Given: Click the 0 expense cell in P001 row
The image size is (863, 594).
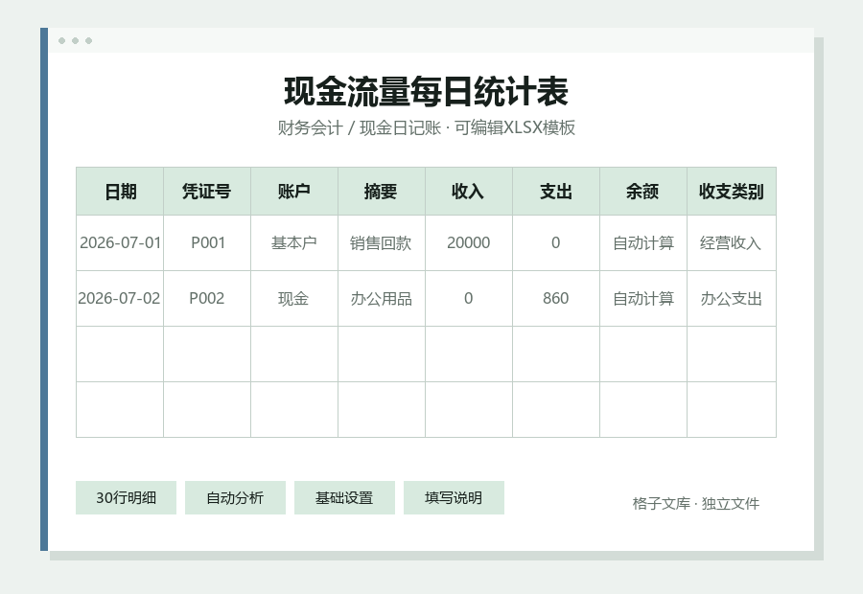Looking at the screenshot, I should click(556, 243).
